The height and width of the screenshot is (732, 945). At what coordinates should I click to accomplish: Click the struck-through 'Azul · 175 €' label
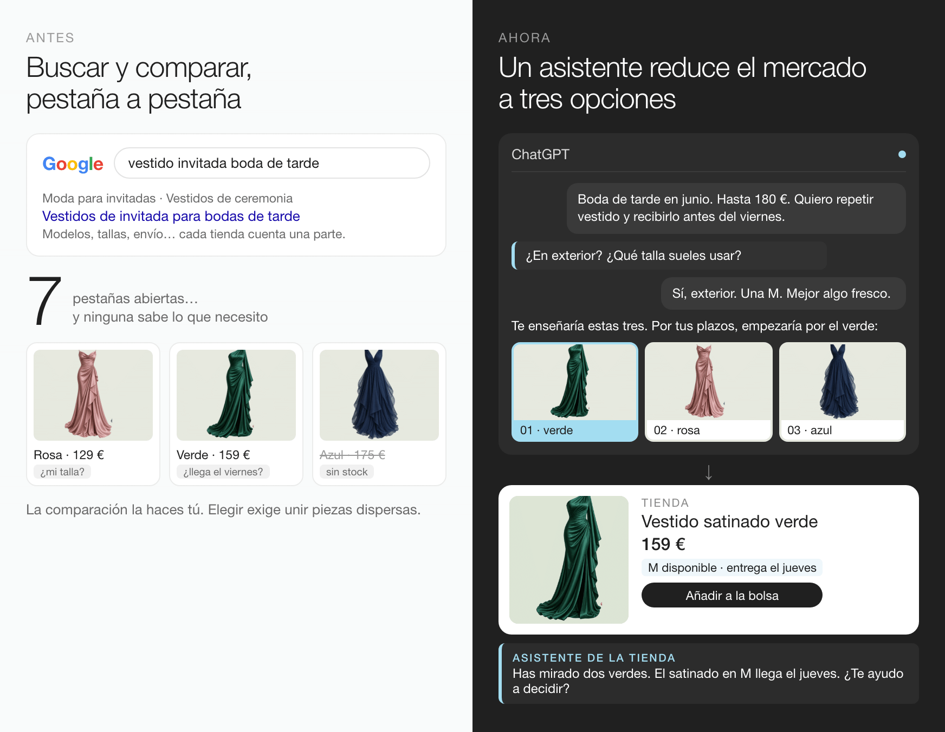point(352,455)
